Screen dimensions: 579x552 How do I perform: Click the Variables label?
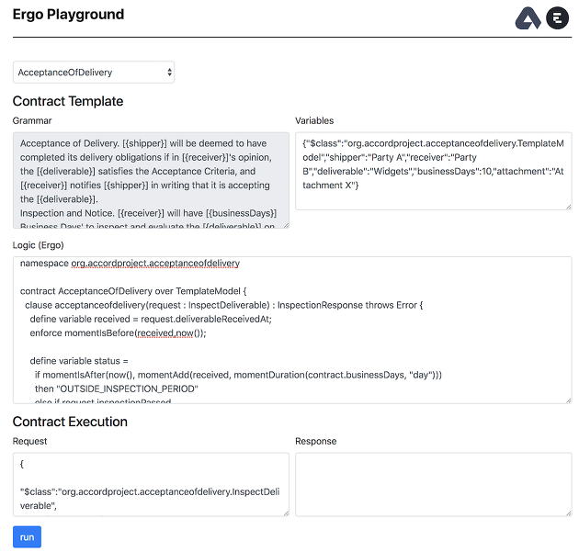click(314, 120)
